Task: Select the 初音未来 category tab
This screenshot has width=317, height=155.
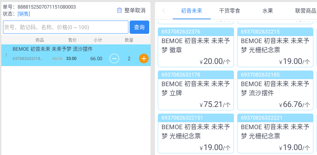Action: [x=192, y=11]
